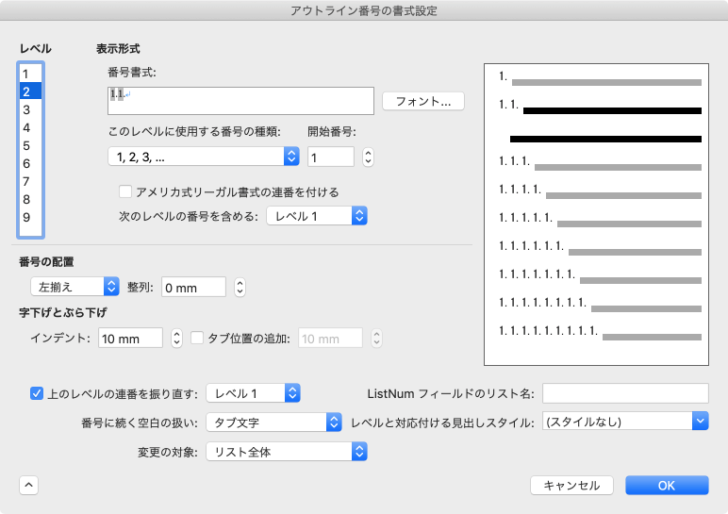This screenshot has width=728, height=514.
Task: Select level 1 in the level list
Action: (x=27, y=74)
